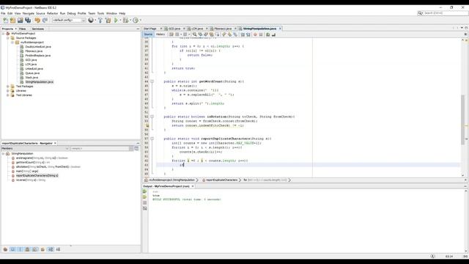Select Queue.java in Projects tree
469x264 pixels.
32,73
